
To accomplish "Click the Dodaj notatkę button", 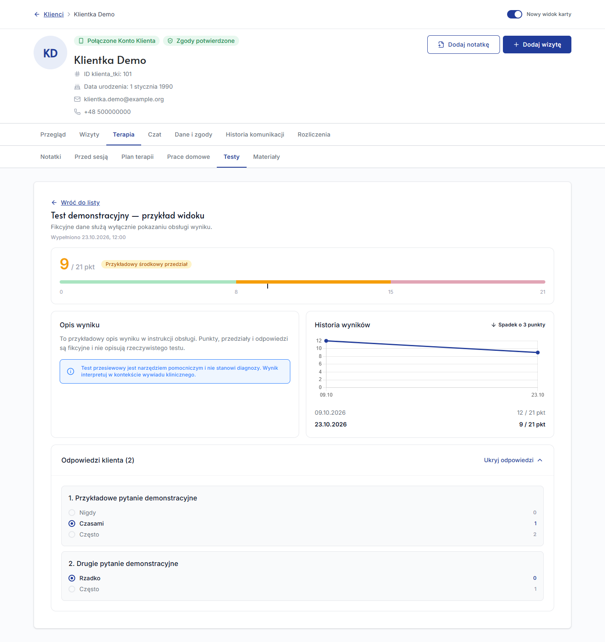I will coord(463,45).
